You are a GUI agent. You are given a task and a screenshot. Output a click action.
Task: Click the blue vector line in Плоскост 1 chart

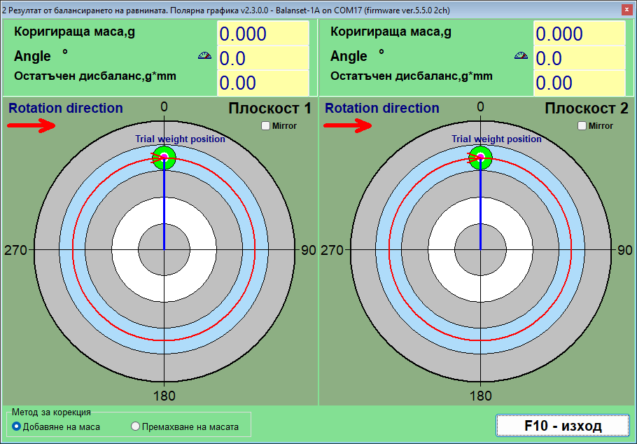click(x=164, y=204)
